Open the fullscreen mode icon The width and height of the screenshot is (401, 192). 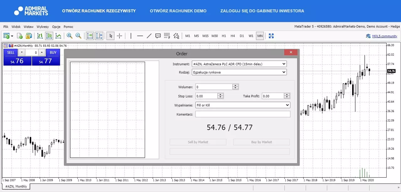pyautogui.click(x=271, y=36)
